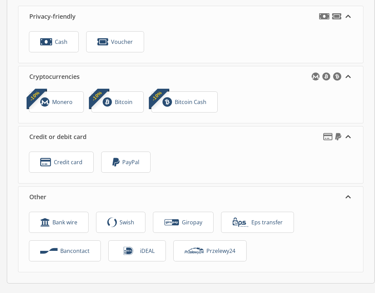Image resolution: width=375 pixels, height=293 pixels.
Task: Collapse the Cryptocurrencies section
Action: (x=348, y=76)
